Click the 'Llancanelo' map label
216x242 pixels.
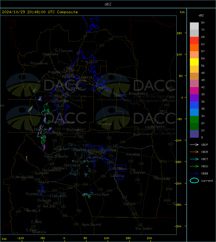pyautogui.click(x=58, y=196)
